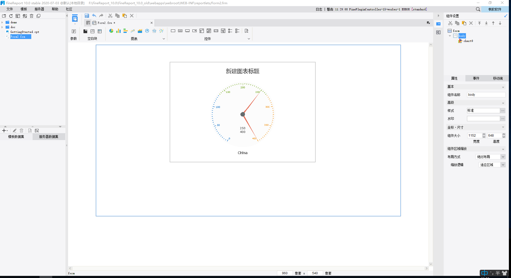This screenshot has height=278, width=511.
Task: Open the 文件 menu
Action: point(10,9)
